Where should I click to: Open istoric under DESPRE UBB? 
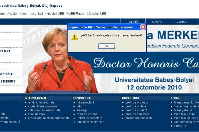pyautogui.click(x=81, y=106)
